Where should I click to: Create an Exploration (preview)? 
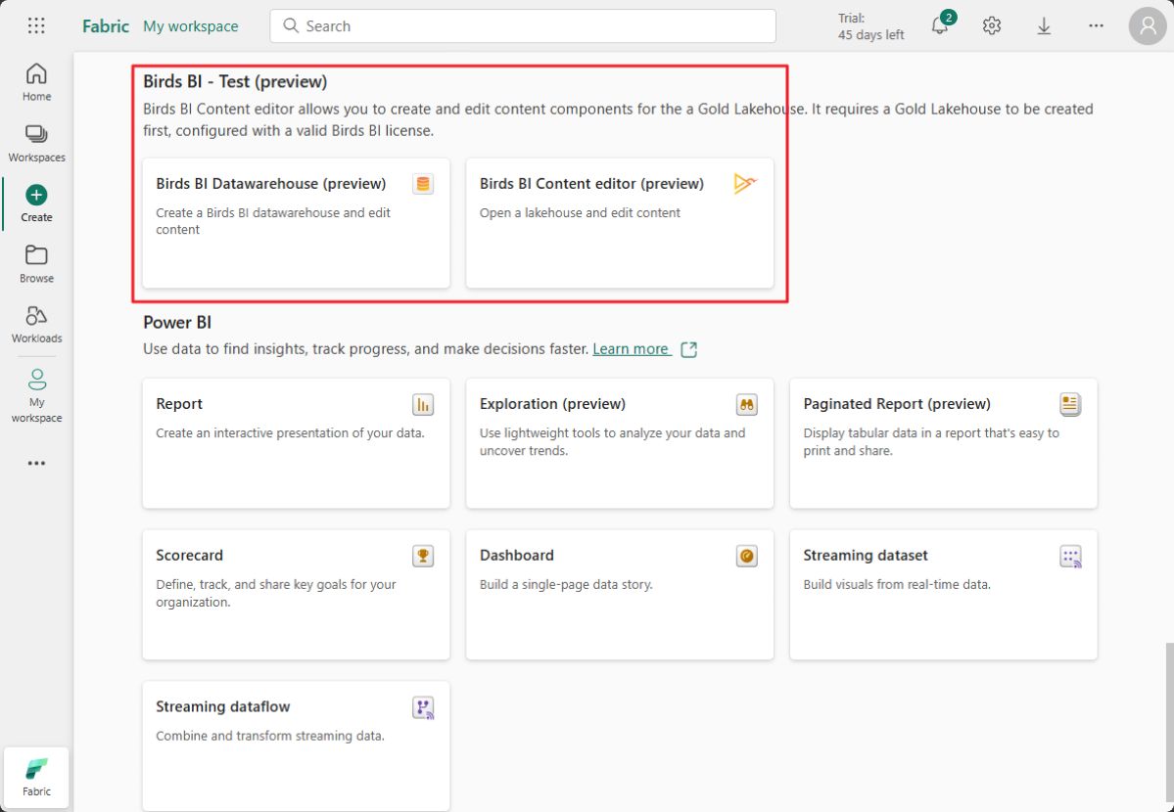pyautogui.click(x=619, y=443)
